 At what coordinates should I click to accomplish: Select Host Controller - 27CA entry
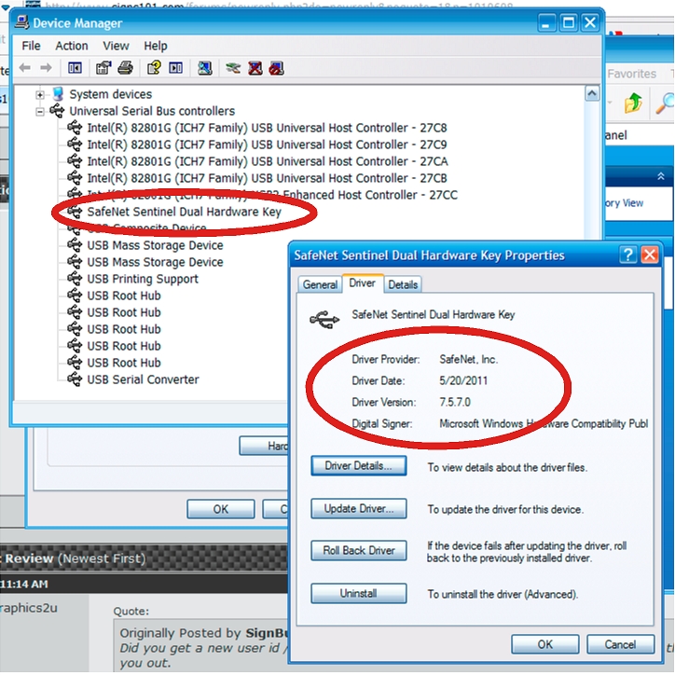coord(268,161)
